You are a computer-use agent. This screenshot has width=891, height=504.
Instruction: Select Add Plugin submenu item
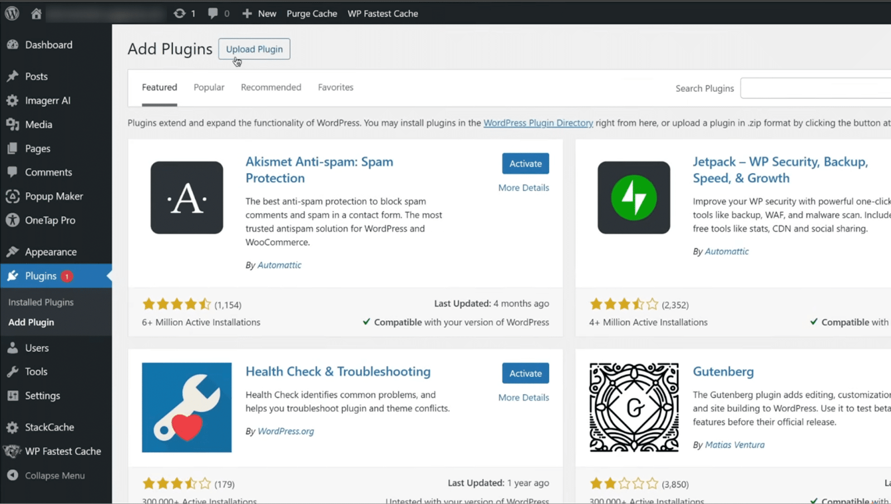31,322
